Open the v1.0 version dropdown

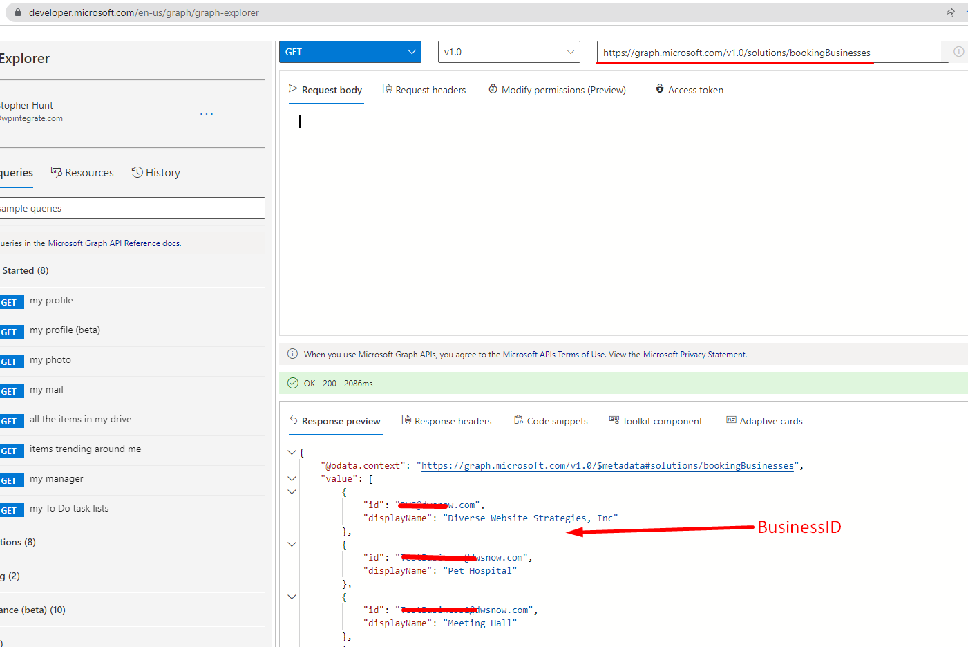509,52
